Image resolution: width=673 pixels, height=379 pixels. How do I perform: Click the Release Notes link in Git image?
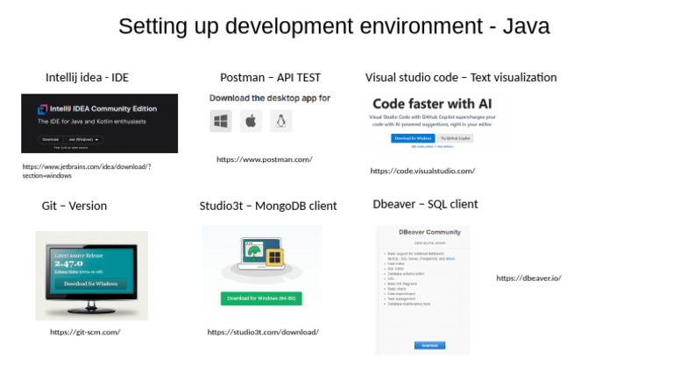point(67,272)
